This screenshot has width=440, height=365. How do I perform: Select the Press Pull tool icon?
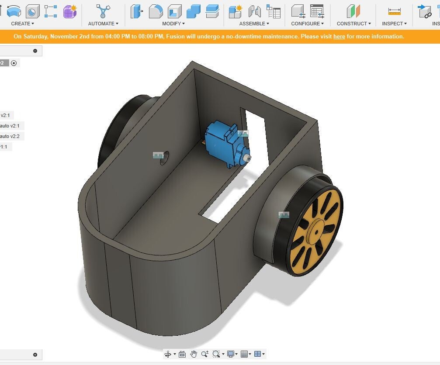pyautogui.click(x=137, y=11)
